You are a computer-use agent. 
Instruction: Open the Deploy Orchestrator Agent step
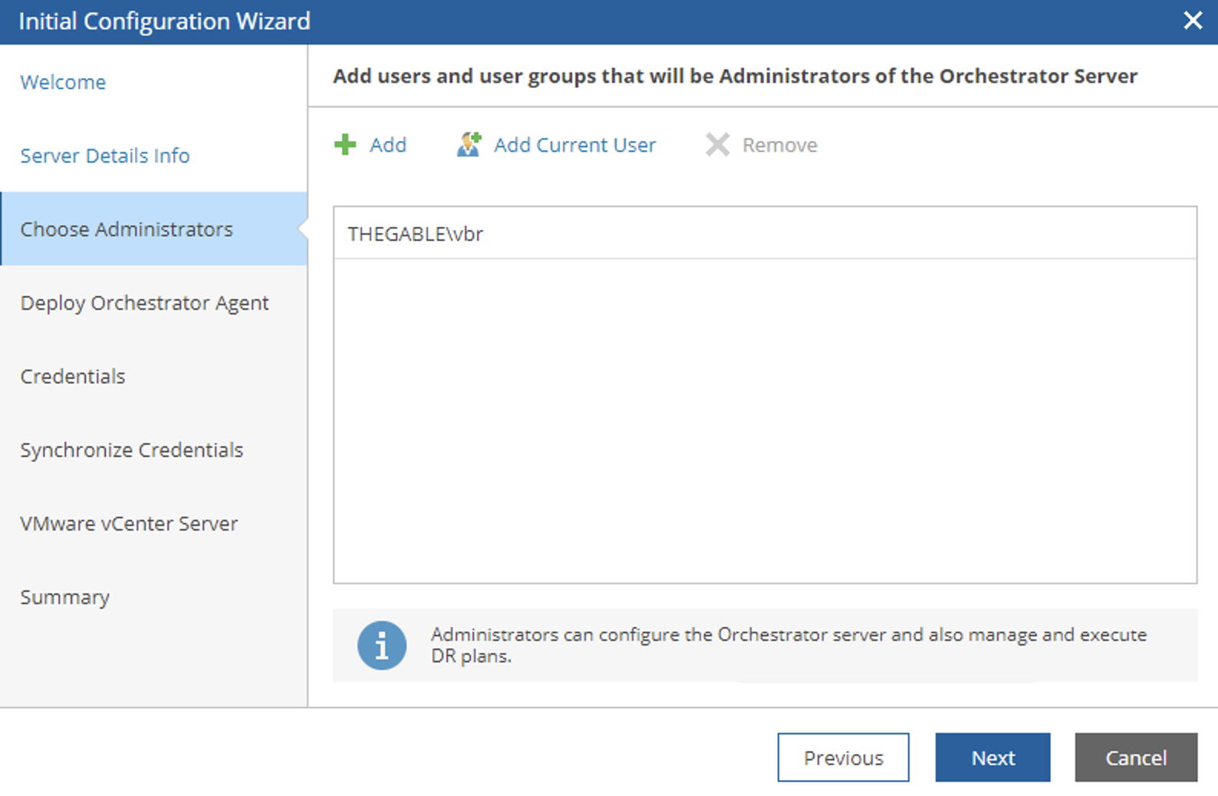pyautogui.click(x=144, y=303)
